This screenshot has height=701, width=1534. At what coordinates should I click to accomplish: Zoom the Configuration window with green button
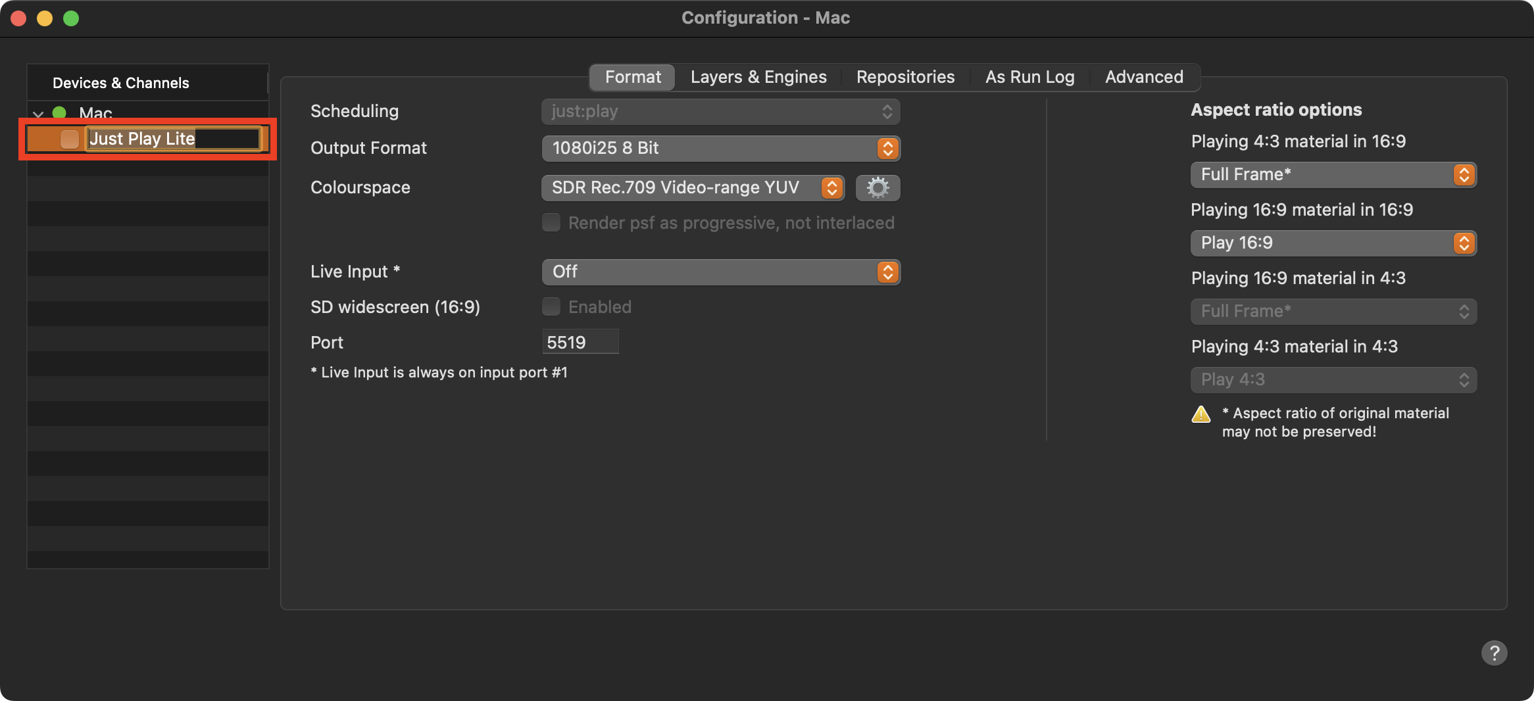pos(71,18)
